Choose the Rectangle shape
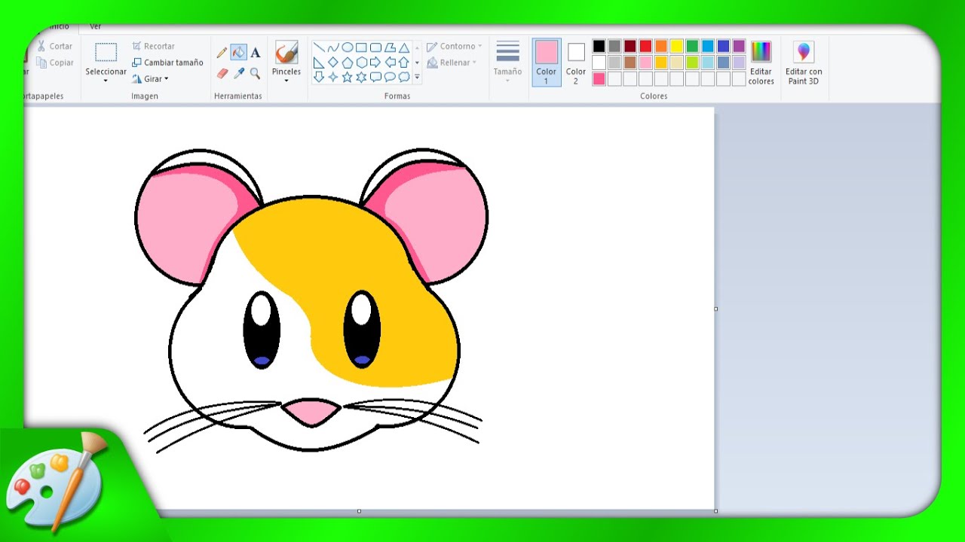Viewport: 965px width, 542px height. (361, 47)
